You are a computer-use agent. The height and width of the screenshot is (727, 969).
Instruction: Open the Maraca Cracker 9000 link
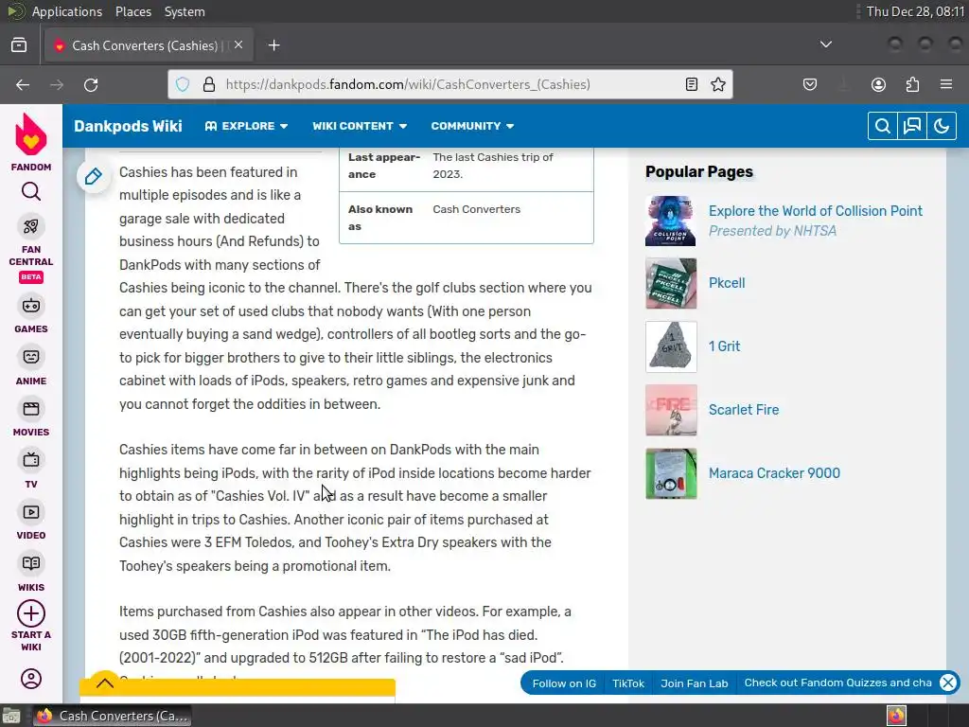coord(774,473)
